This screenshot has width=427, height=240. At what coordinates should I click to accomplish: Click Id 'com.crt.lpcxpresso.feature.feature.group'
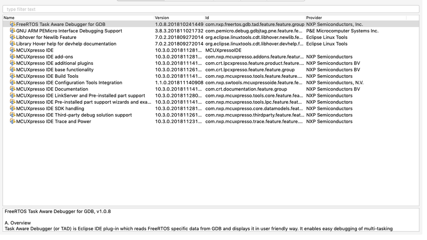point(250,70)
